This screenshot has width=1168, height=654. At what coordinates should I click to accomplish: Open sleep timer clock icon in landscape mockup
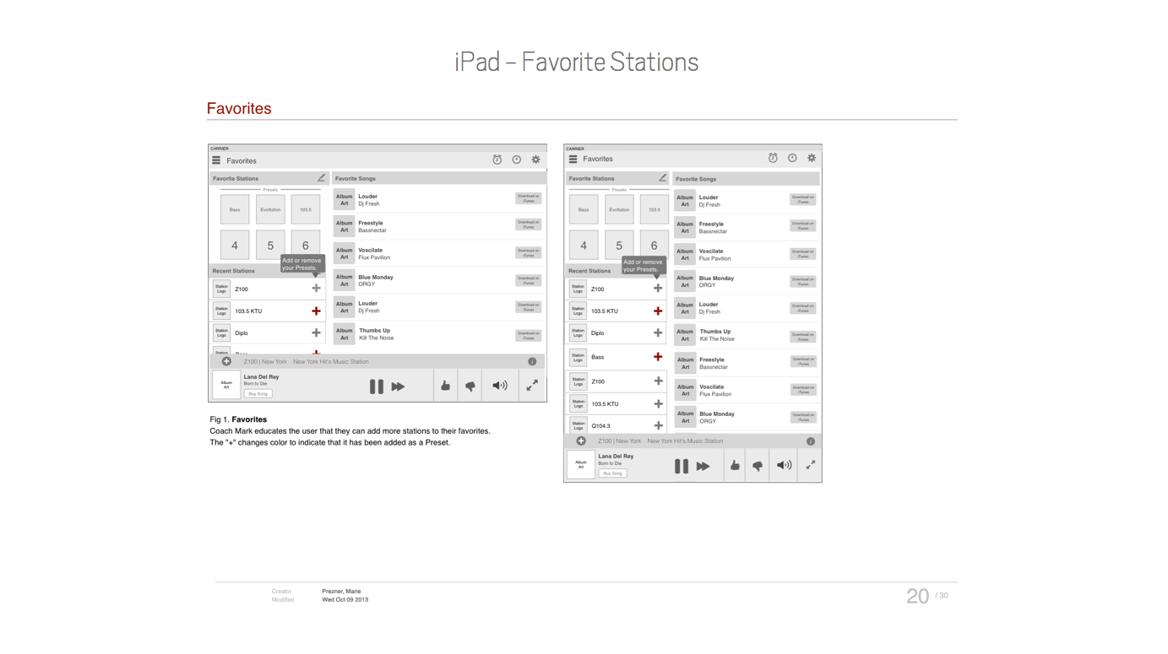[x=517, y=159]
